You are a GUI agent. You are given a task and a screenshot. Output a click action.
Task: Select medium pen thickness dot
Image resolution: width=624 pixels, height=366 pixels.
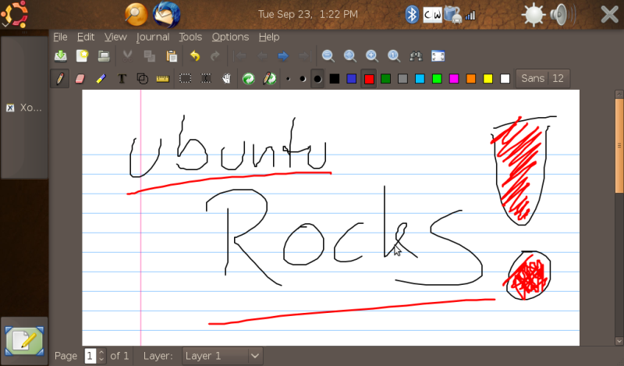coord(303,79)
